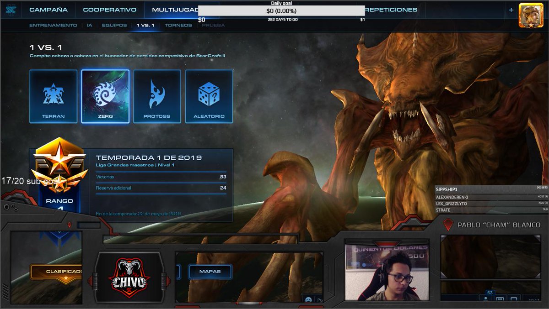
Task: Select the 1 vs. 1 sub-tab
Action: (145, 26)
